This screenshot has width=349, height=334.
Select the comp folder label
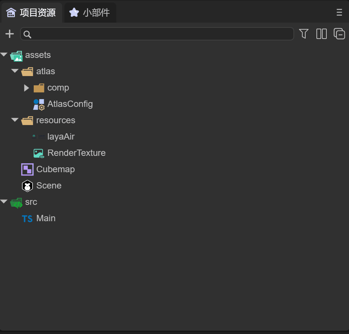click(x=58, y=88)
